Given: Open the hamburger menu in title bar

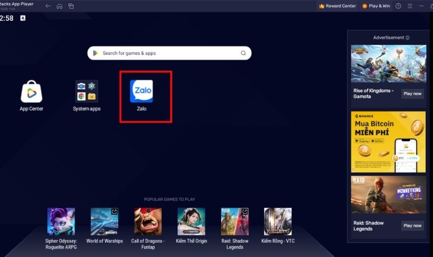Looking at the screenshot, I should 410,6.
